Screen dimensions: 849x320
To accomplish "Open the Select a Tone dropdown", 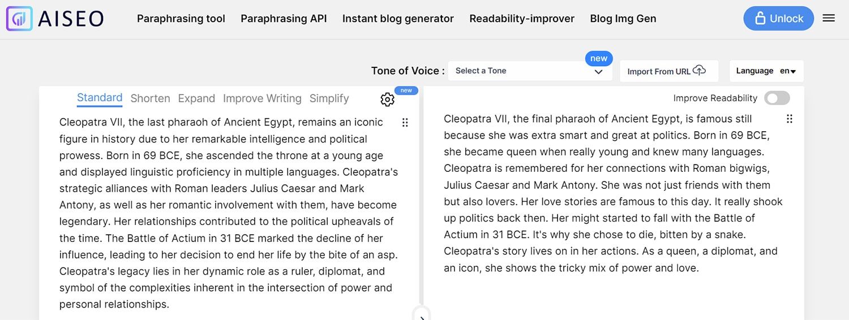I will (530, 71).
